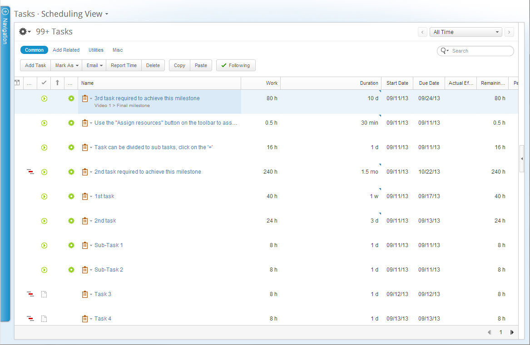Go to next time period arrow
The height and width of the screenshot is (345, 530).
pos(509,32)
